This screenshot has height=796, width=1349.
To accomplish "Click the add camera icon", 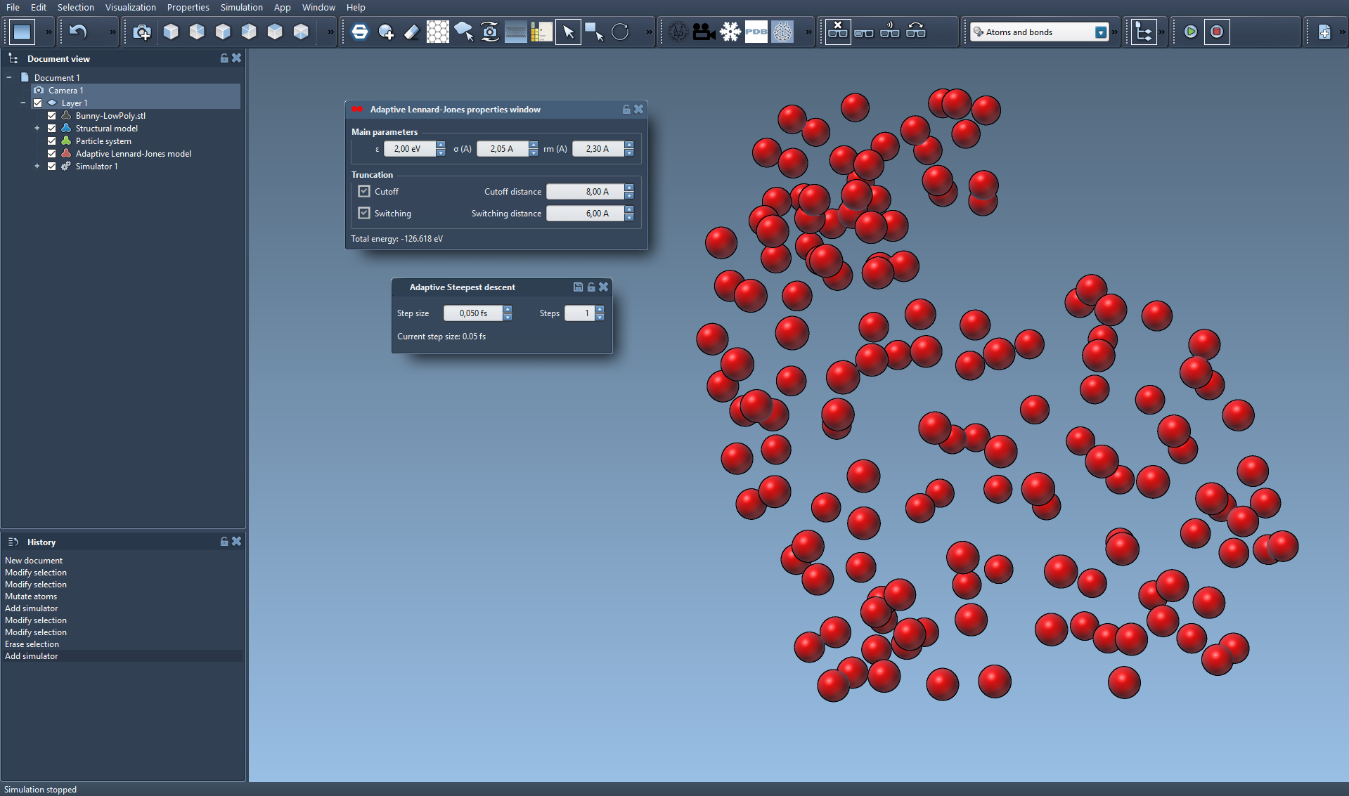I will pos(142,32).
